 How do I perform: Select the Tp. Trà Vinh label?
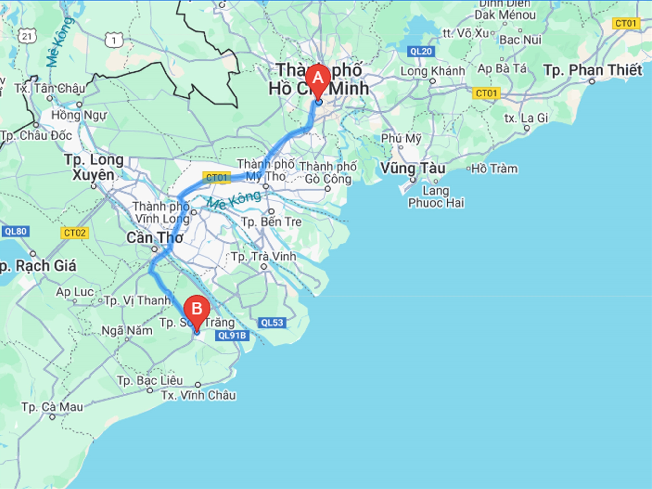coord(264,257)
